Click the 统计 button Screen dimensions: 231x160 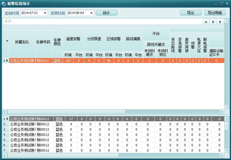point(106,13)
